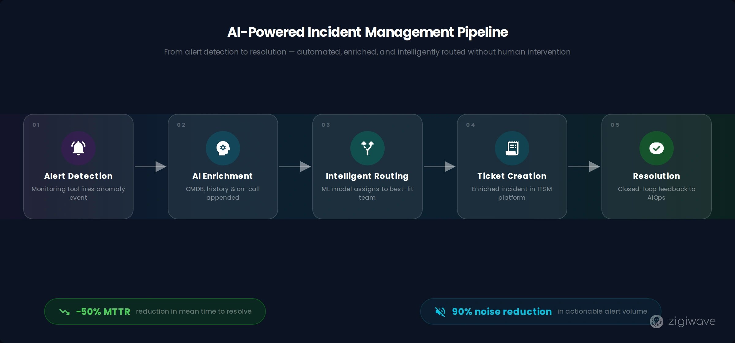Click the muted speaker icon beside noise reduction
Viewport: 735px width, 343px height.
tap(440, 312)
